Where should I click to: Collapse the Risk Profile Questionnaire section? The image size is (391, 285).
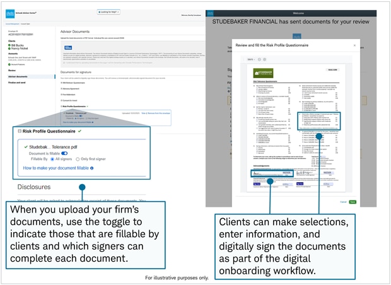(x=20, y=131)
